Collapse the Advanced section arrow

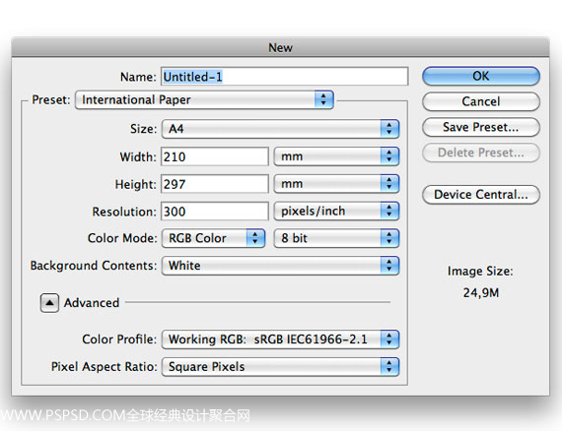tap(49, 303)
